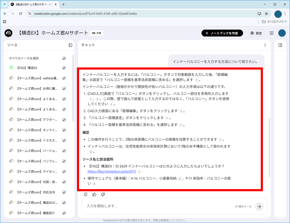Bookmark this page with star icon
290x223 pixels.
click(266, 14)
